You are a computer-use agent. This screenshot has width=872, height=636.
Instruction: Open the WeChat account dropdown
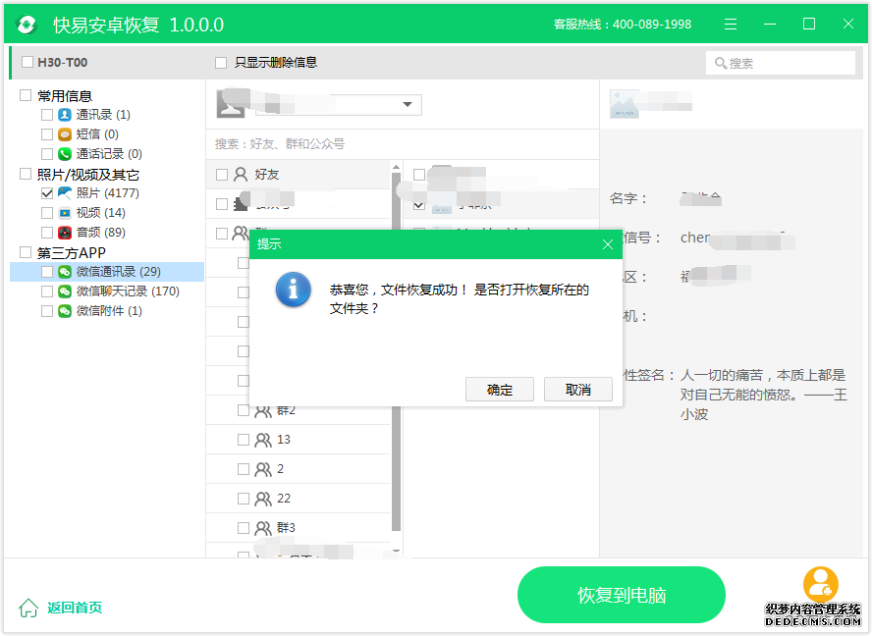click(408, 105)
